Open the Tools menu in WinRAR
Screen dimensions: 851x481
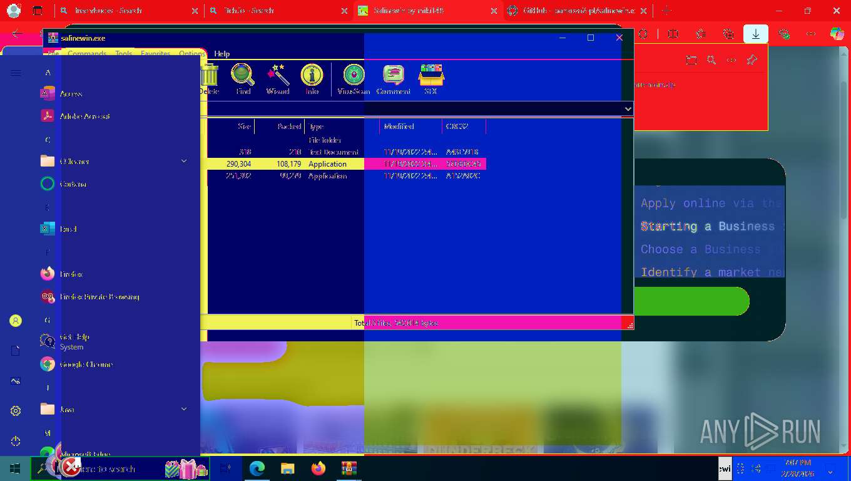tap(124, 54)
